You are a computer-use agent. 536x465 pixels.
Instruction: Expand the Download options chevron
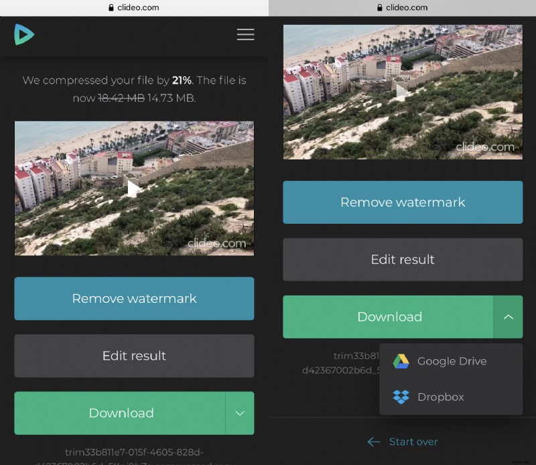(x=240, y=413)
